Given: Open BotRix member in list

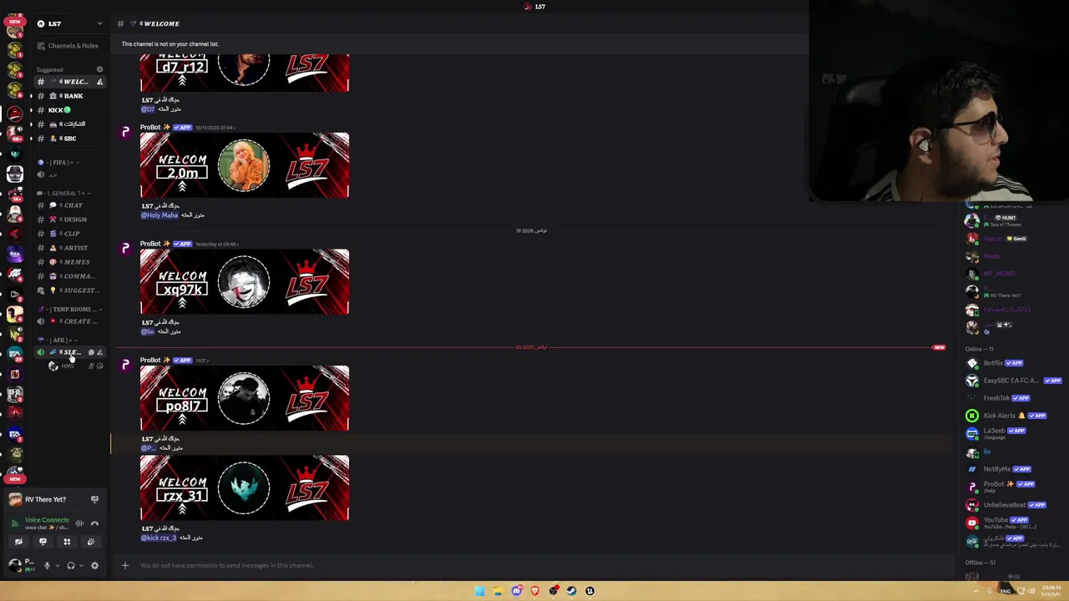Looking at the screenshot, I should [x=1012, y=363].
